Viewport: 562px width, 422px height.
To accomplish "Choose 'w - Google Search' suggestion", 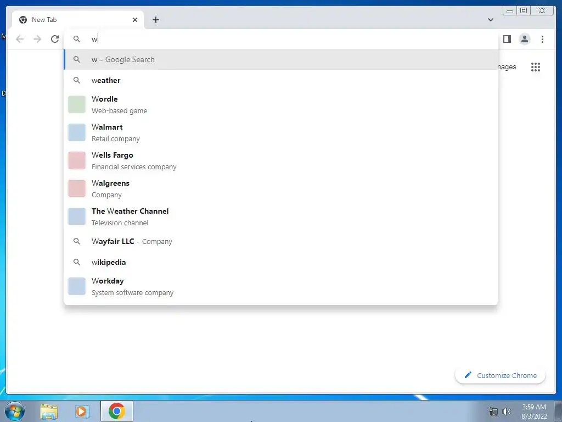I will point(282,59).
